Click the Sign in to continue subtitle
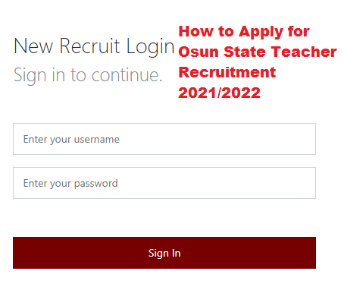The image size is (344, 290). pos(88,76)
